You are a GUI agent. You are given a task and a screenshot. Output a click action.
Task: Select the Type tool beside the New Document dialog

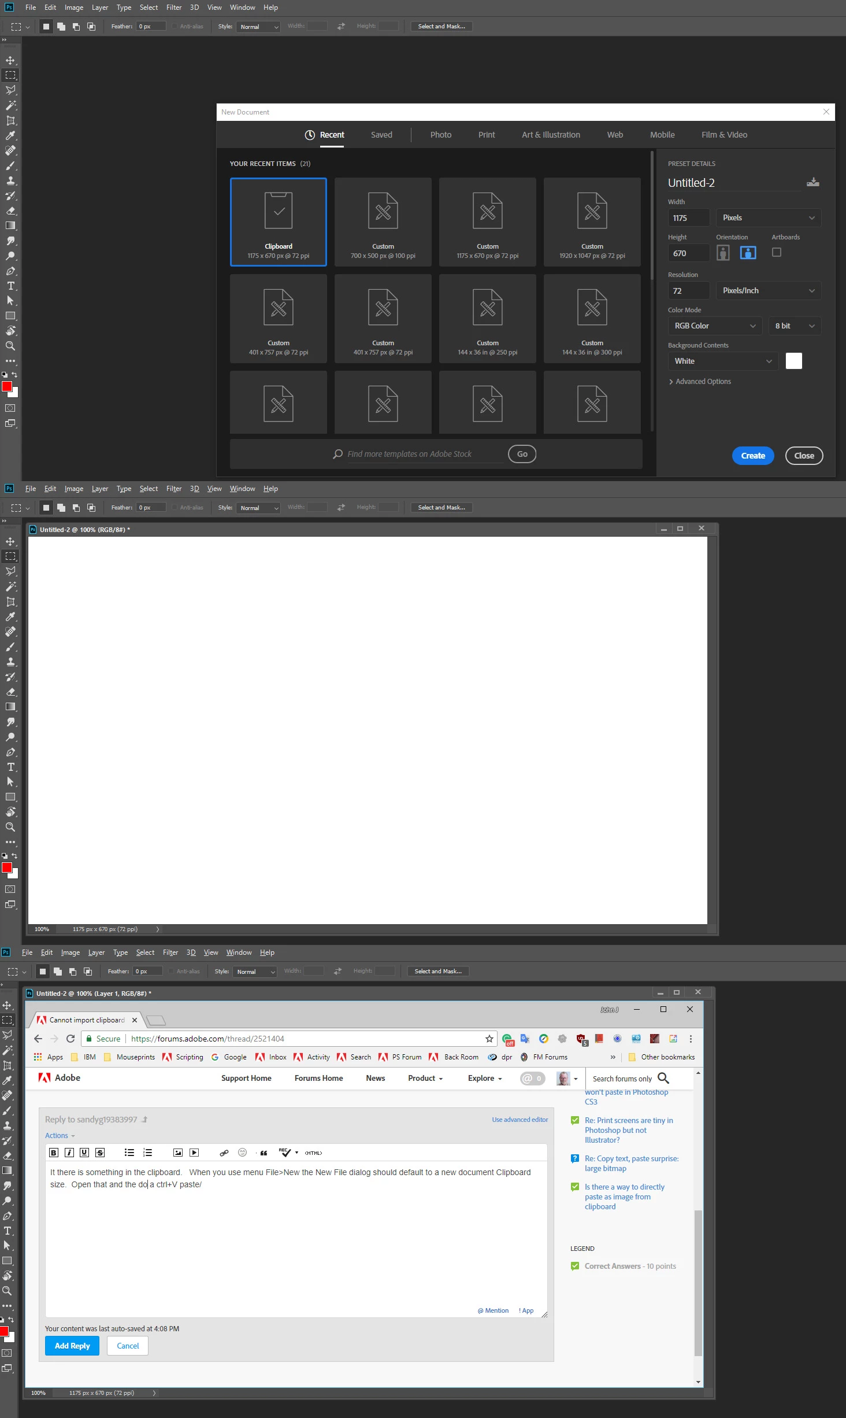point(10,286)
